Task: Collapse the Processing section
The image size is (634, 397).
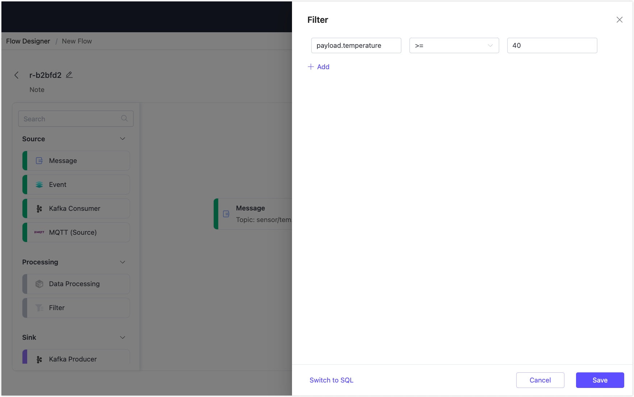Action: [122, 262]
